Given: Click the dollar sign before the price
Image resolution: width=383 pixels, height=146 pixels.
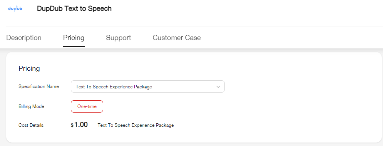Looking at the screenshot, I should [x=72, y=125].
